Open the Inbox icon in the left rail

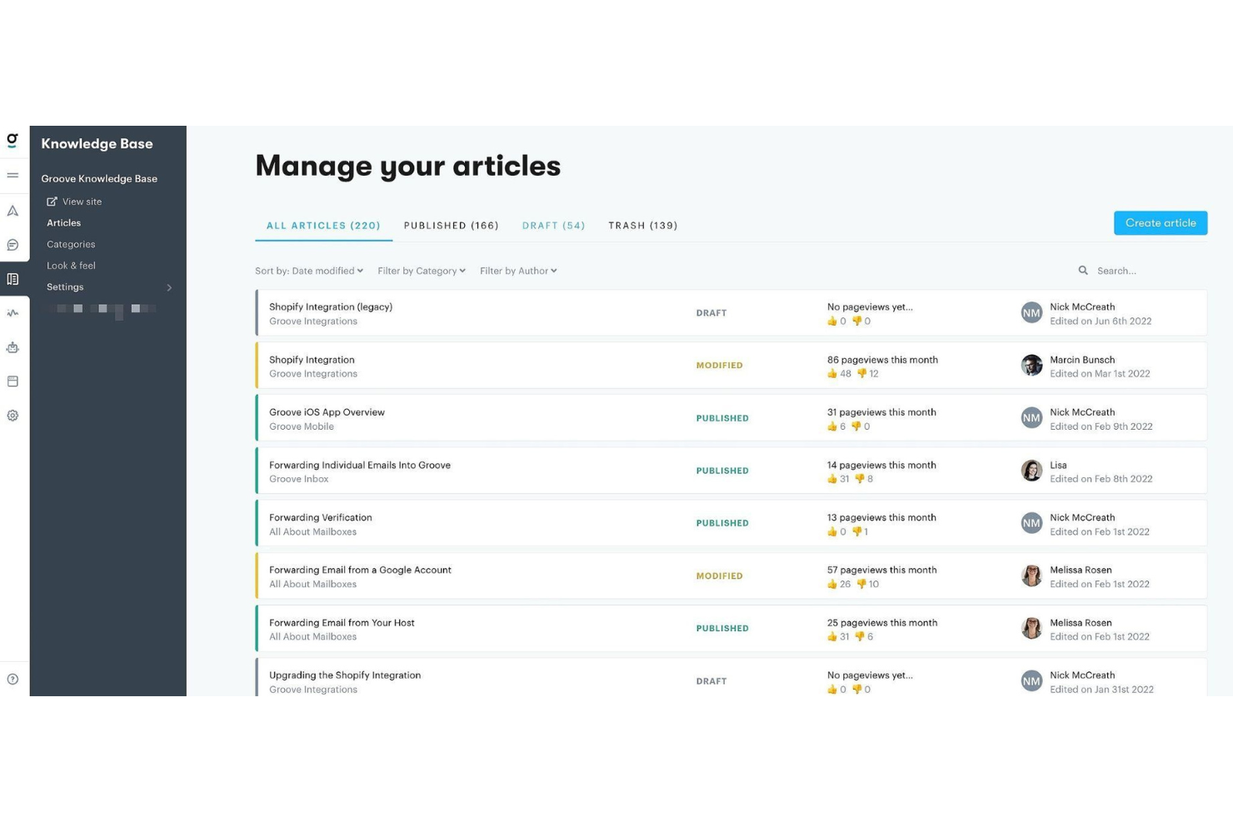click(12, 176)
